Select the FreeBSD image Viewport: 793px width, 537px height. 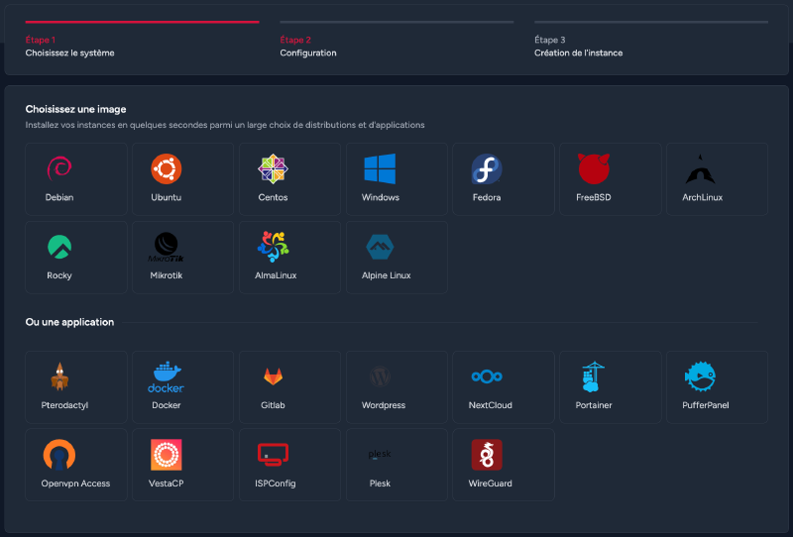tap(610, 179)
